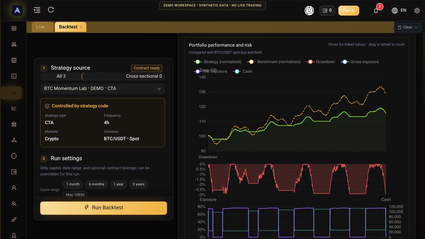Toggle the Strategy (normalized) legend series
The height and width of the screenshot is (239, 425).
(x=218, y=62)
